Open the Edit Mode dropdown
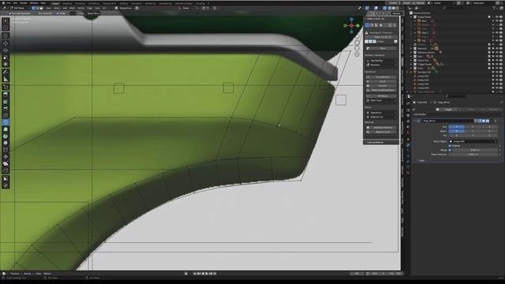 click(18, 8)
